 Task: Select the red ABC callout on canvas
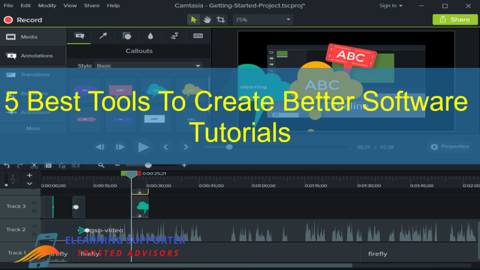click(x=351, y=55)
